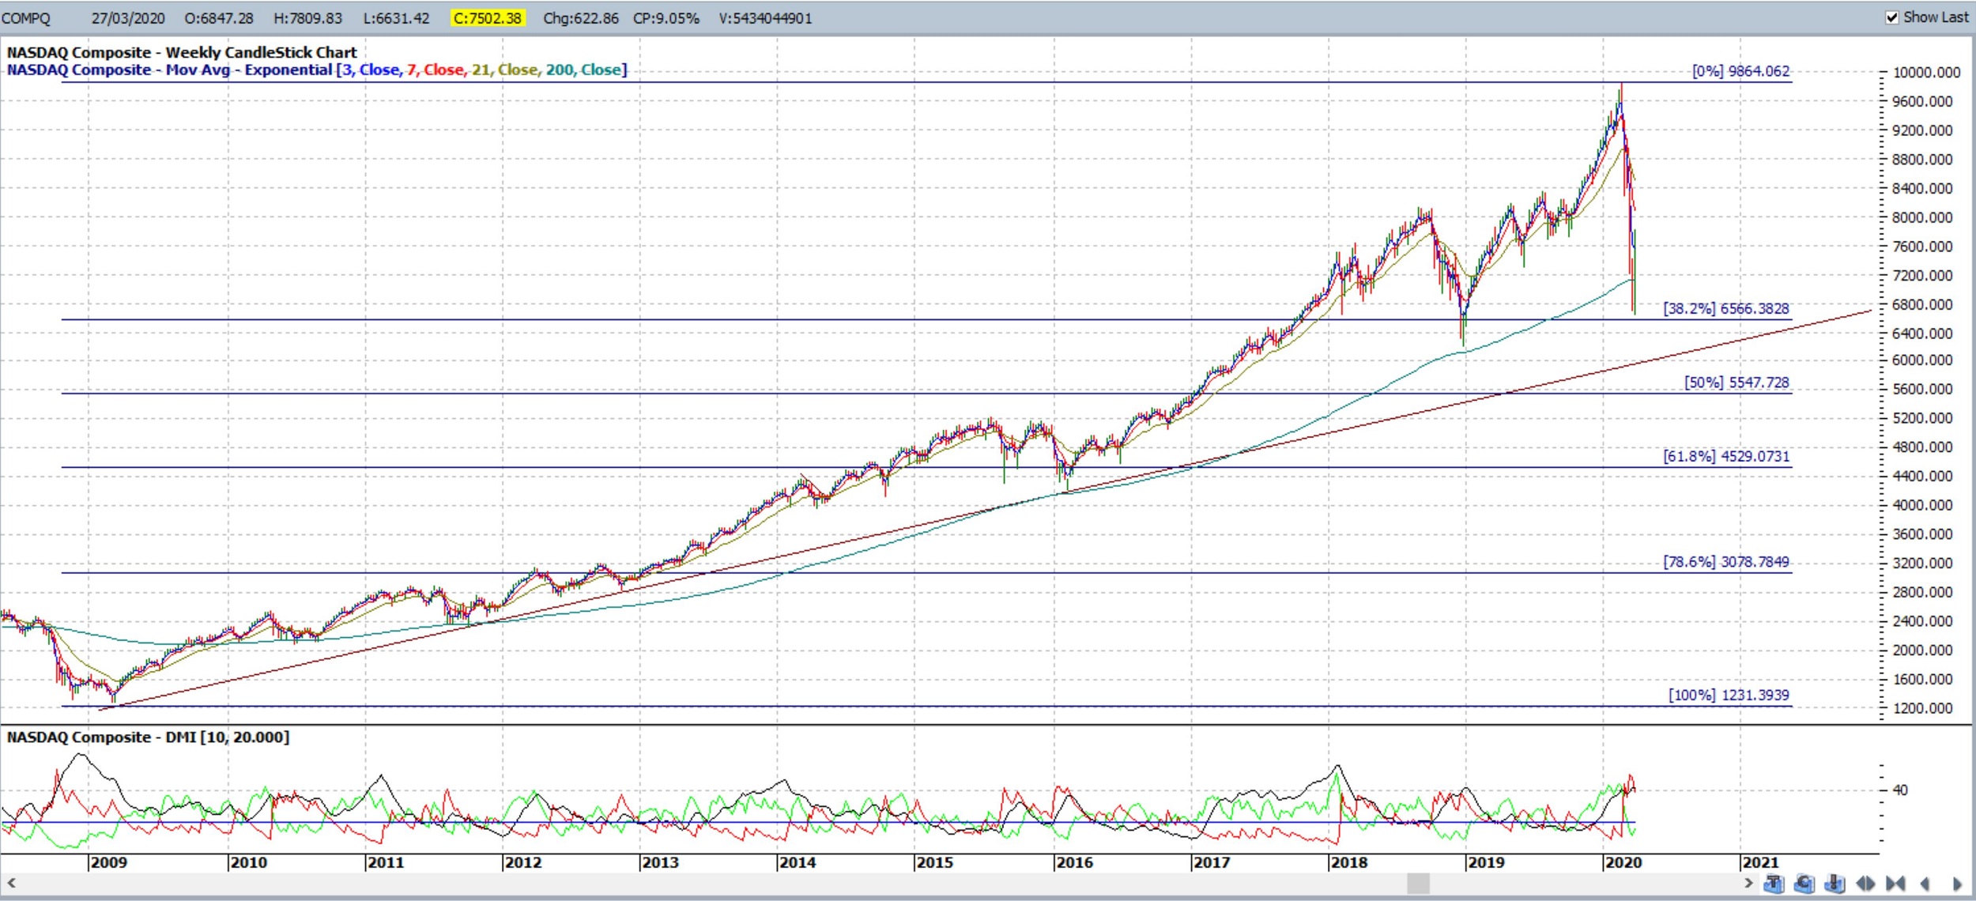
Task: Click the [100%] 1231.3939 Fibonacci label
Action: point(1729,695)
